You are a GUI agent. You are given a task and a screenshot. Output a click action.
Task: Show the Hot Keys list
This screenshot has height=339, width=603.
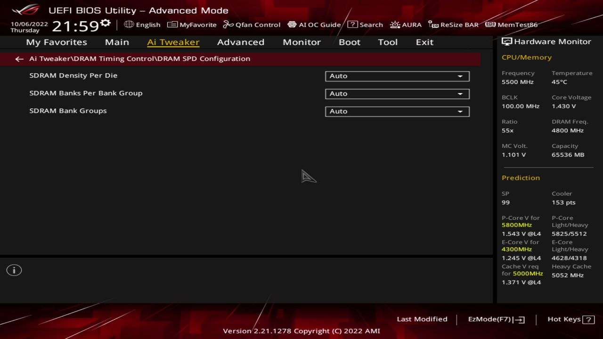point(571,319)
